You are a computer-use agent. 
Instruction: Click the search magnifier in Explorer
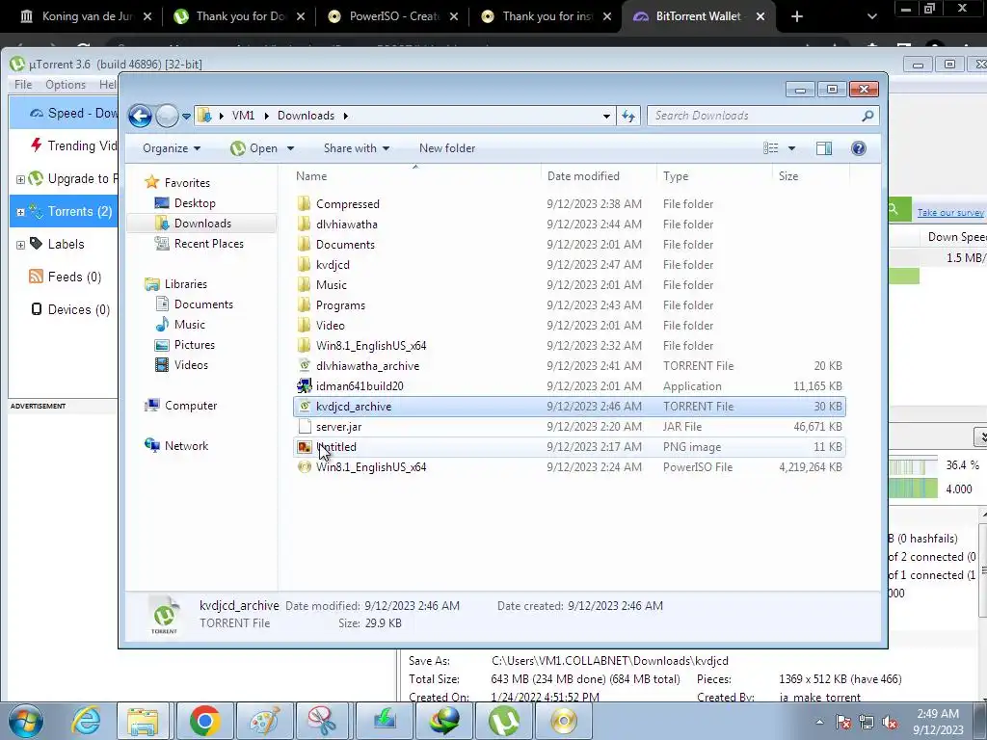point(867,116)
